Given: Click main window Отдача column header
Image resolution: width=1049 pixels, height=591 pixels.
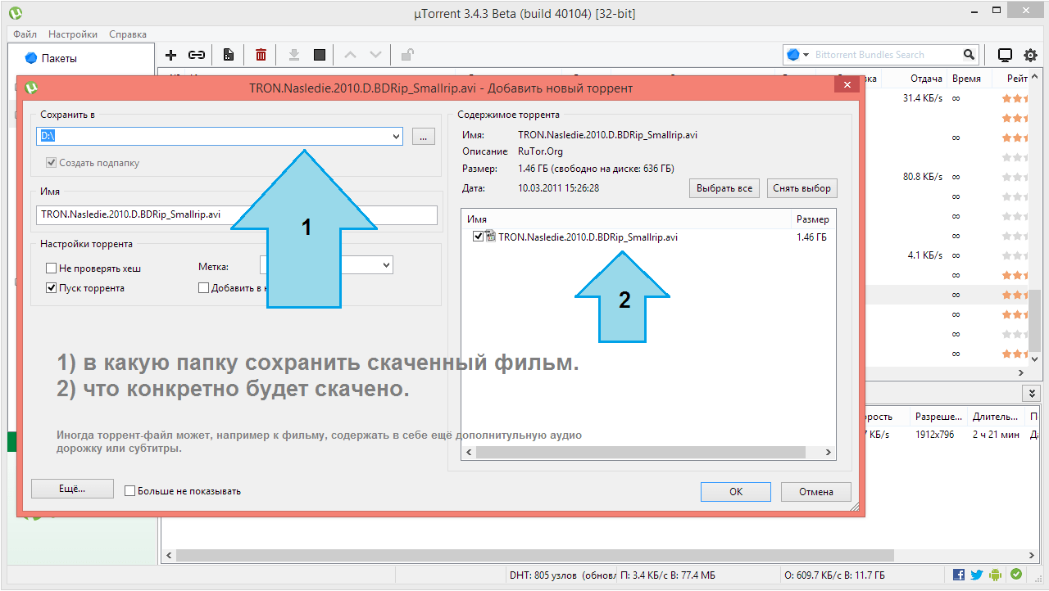Looking at the screenshot, I should click(926, 79).
